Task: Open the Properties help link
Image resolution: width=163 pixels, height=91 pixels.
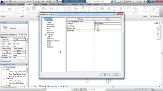Action: coord(6,61)
